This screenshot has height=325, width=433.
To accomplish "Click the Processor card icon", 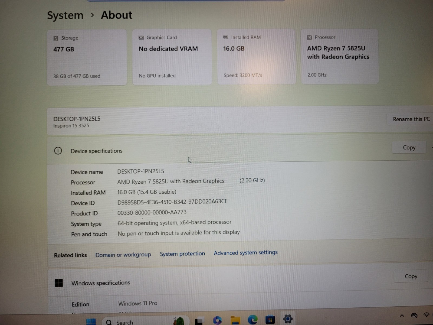I will (309, 37).
